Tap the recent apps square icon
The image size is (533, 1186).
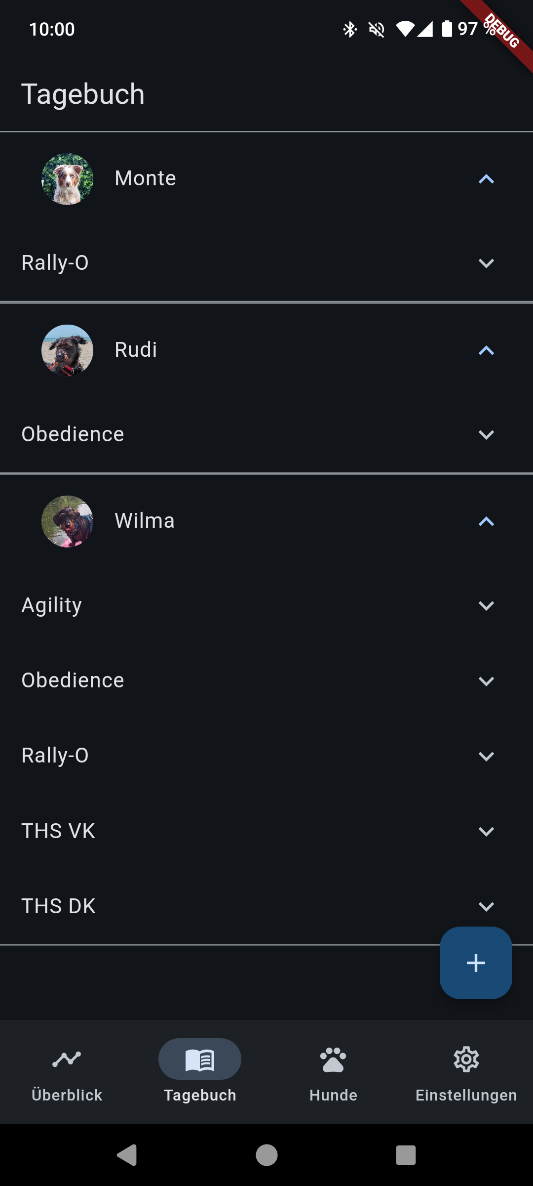(x=406, y=1155)
